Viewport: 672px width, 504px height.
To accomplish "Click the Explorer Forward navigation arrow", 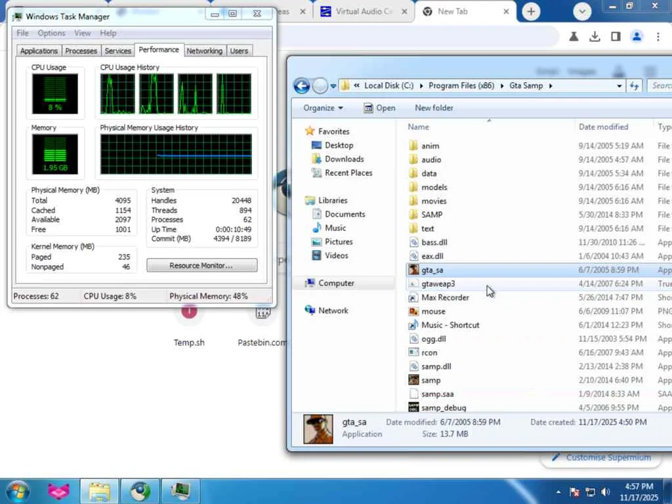I will (x=320, y=86).
